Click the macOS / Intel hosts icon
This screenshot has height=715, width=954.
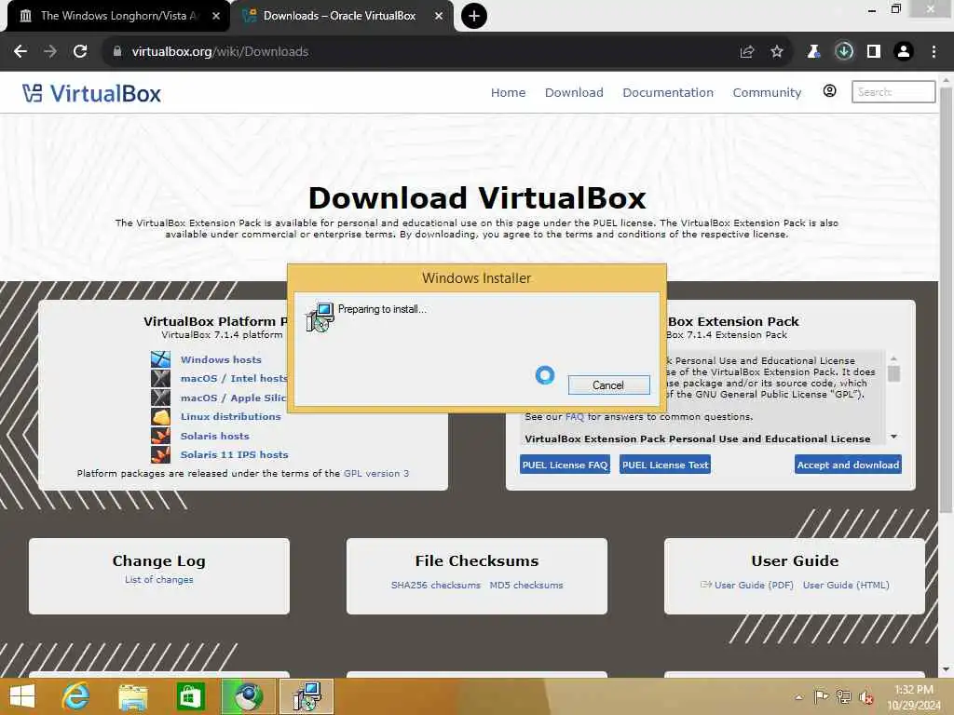point(160,378)
